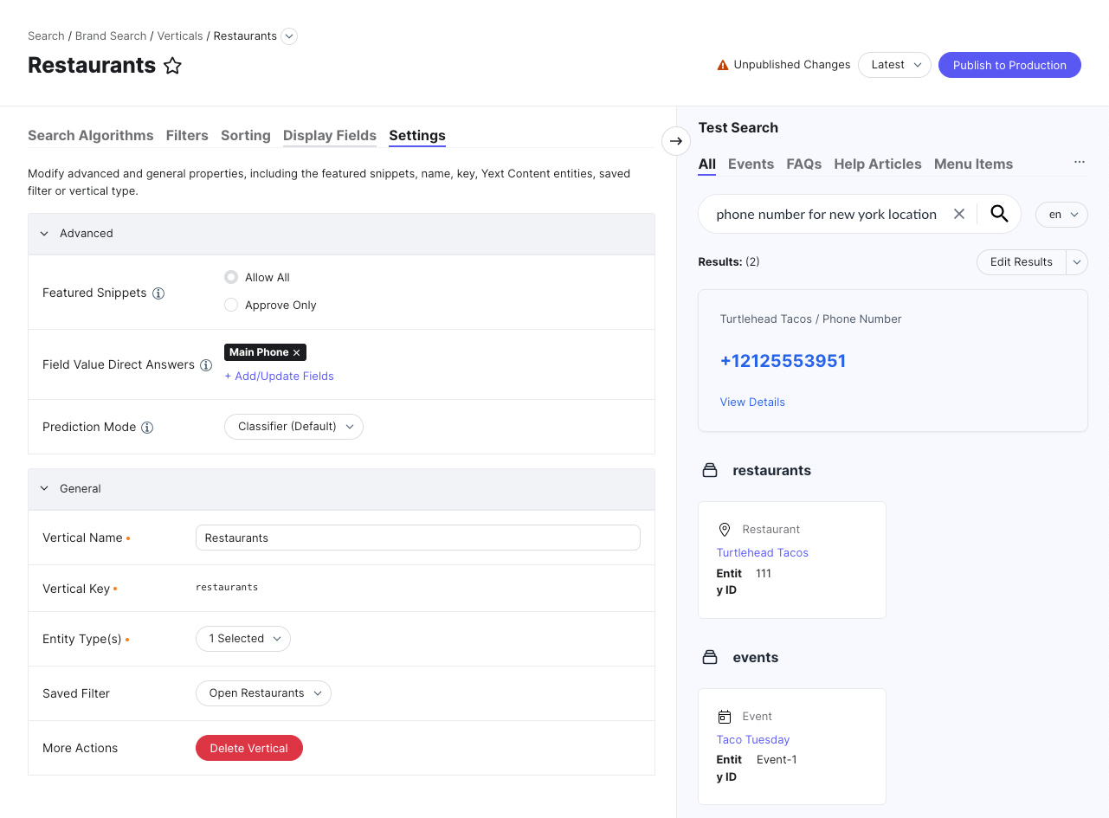The image size is (1109, 818).
Task: Click Publish to Production button
Action: pos(1009,65)
